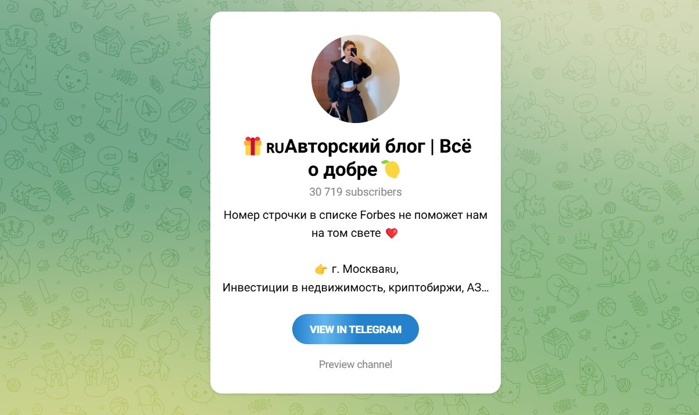Click the 'на том свете' text

tap(346, 233)
